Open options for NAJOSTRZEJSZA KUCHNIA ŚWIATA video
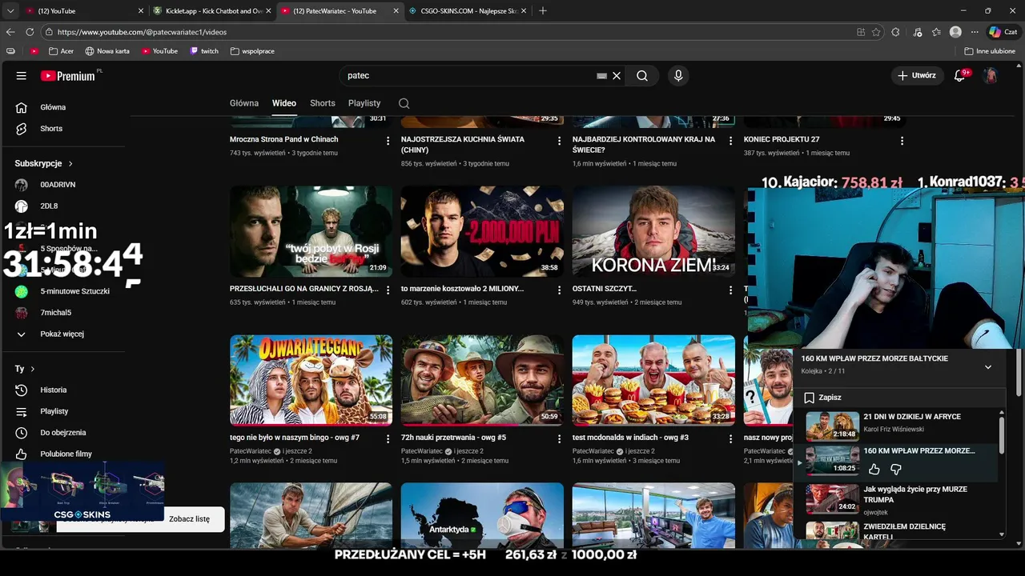1025x576 pixels. pyautogui.click(x=560, y=141)
